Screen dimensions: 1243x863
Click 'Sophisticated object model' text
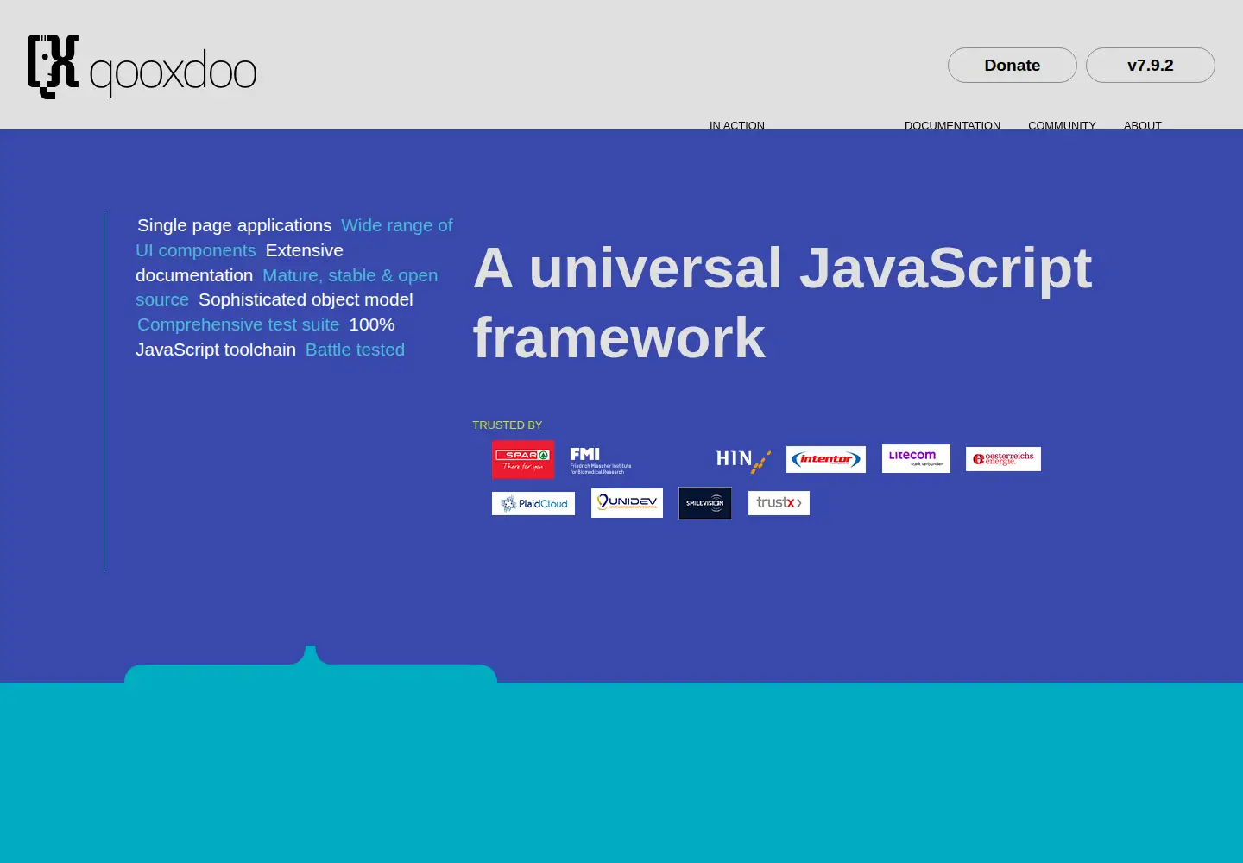(306, 299)
